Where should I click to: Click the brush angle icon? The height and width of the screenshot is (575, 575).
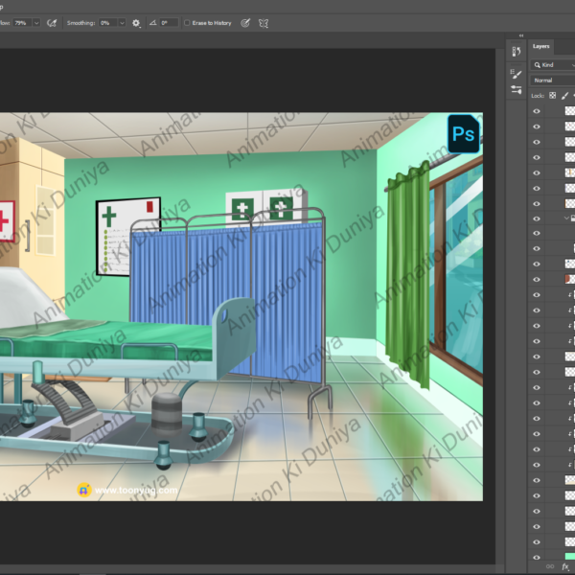(x=153, y=23)
